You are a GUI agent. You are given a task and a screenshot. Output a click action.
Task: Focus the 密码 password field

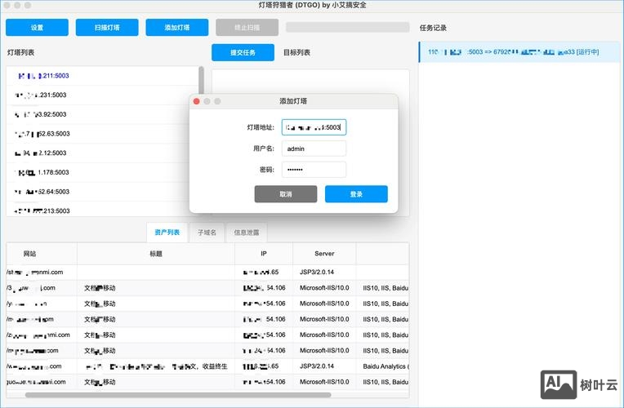click(x=314, y=170)
